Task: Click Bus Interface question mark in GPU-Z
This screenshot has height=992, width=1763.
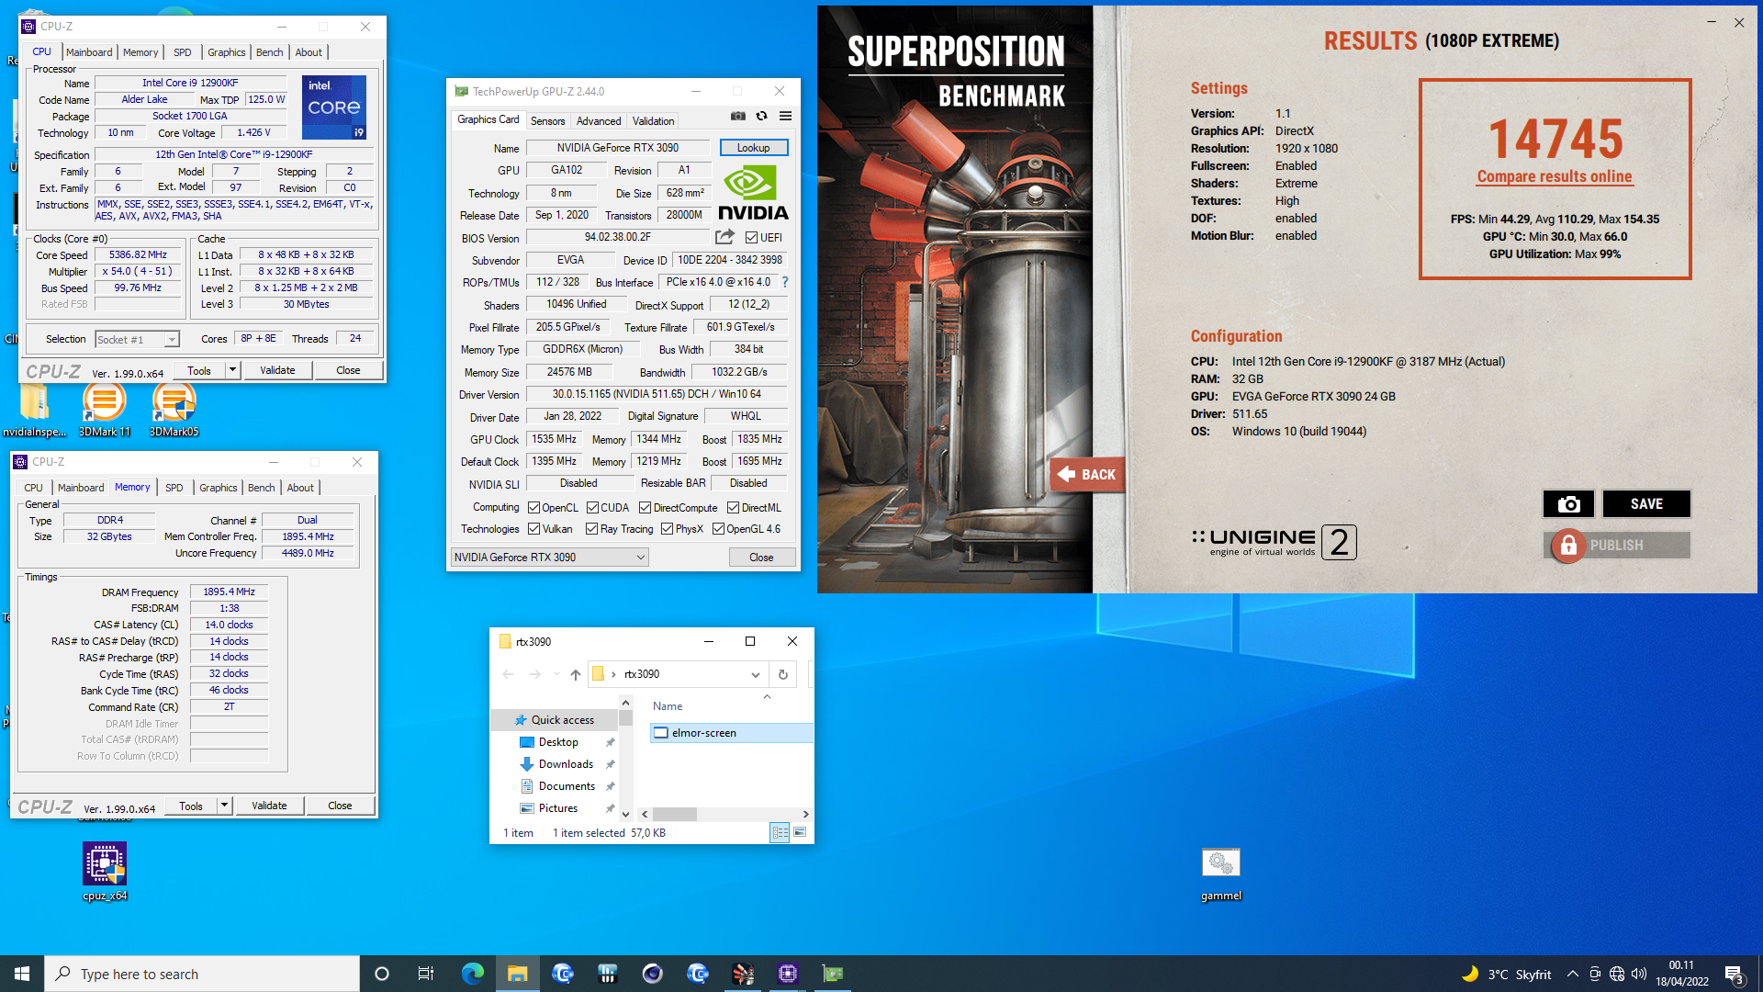Action: tap(785, 282)
